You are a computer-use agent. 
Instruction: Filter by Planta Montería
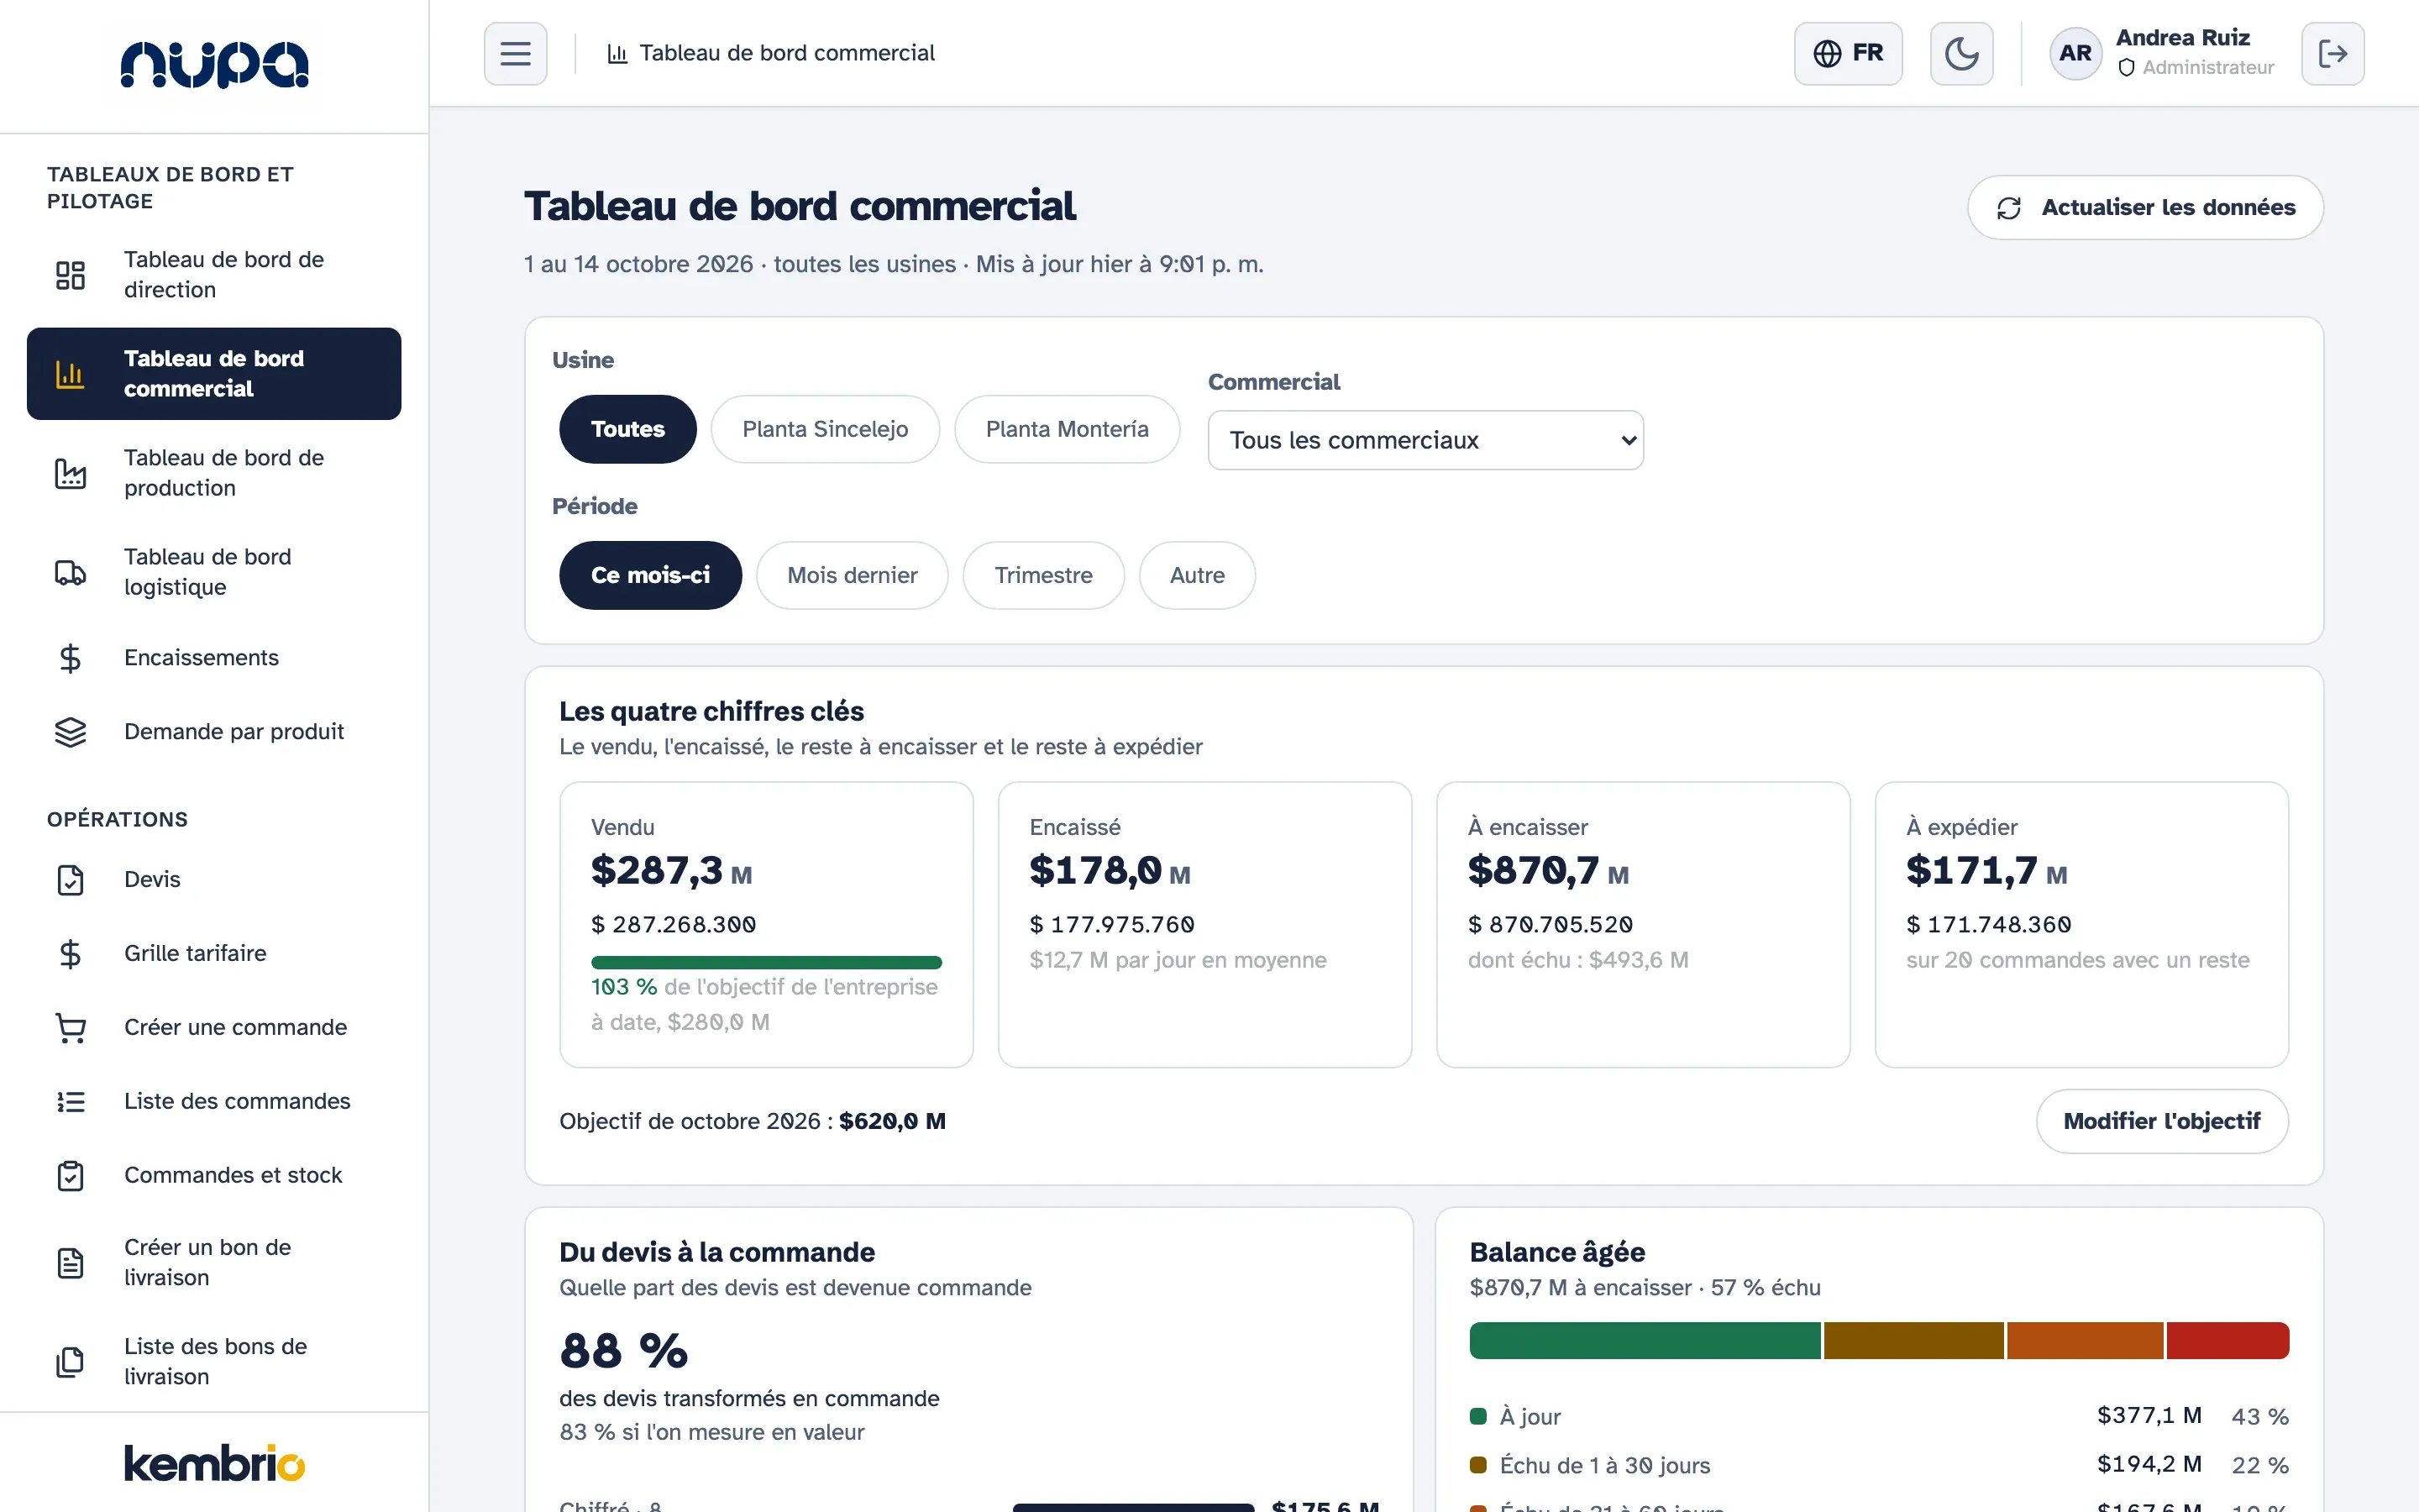point(1067,429)
